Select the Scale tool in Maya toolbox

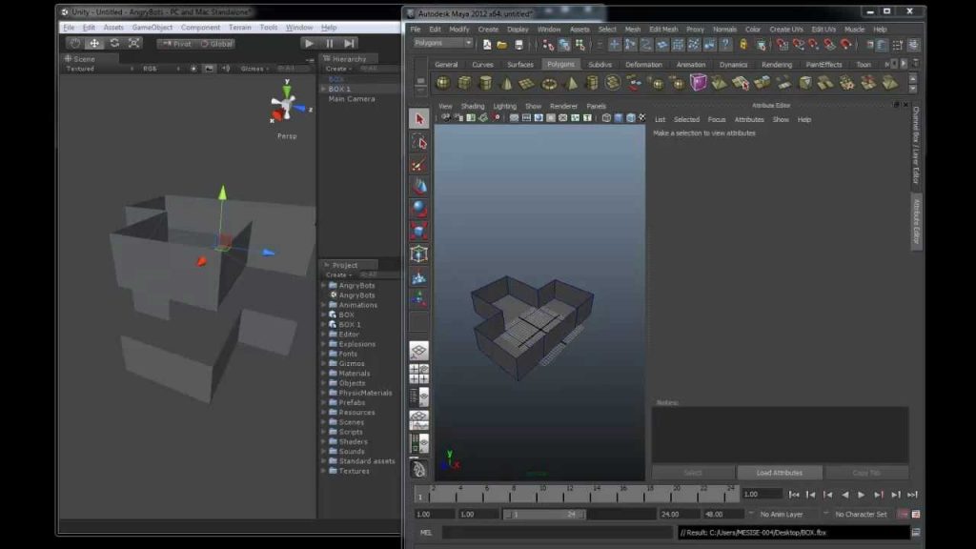coord(419,231)
